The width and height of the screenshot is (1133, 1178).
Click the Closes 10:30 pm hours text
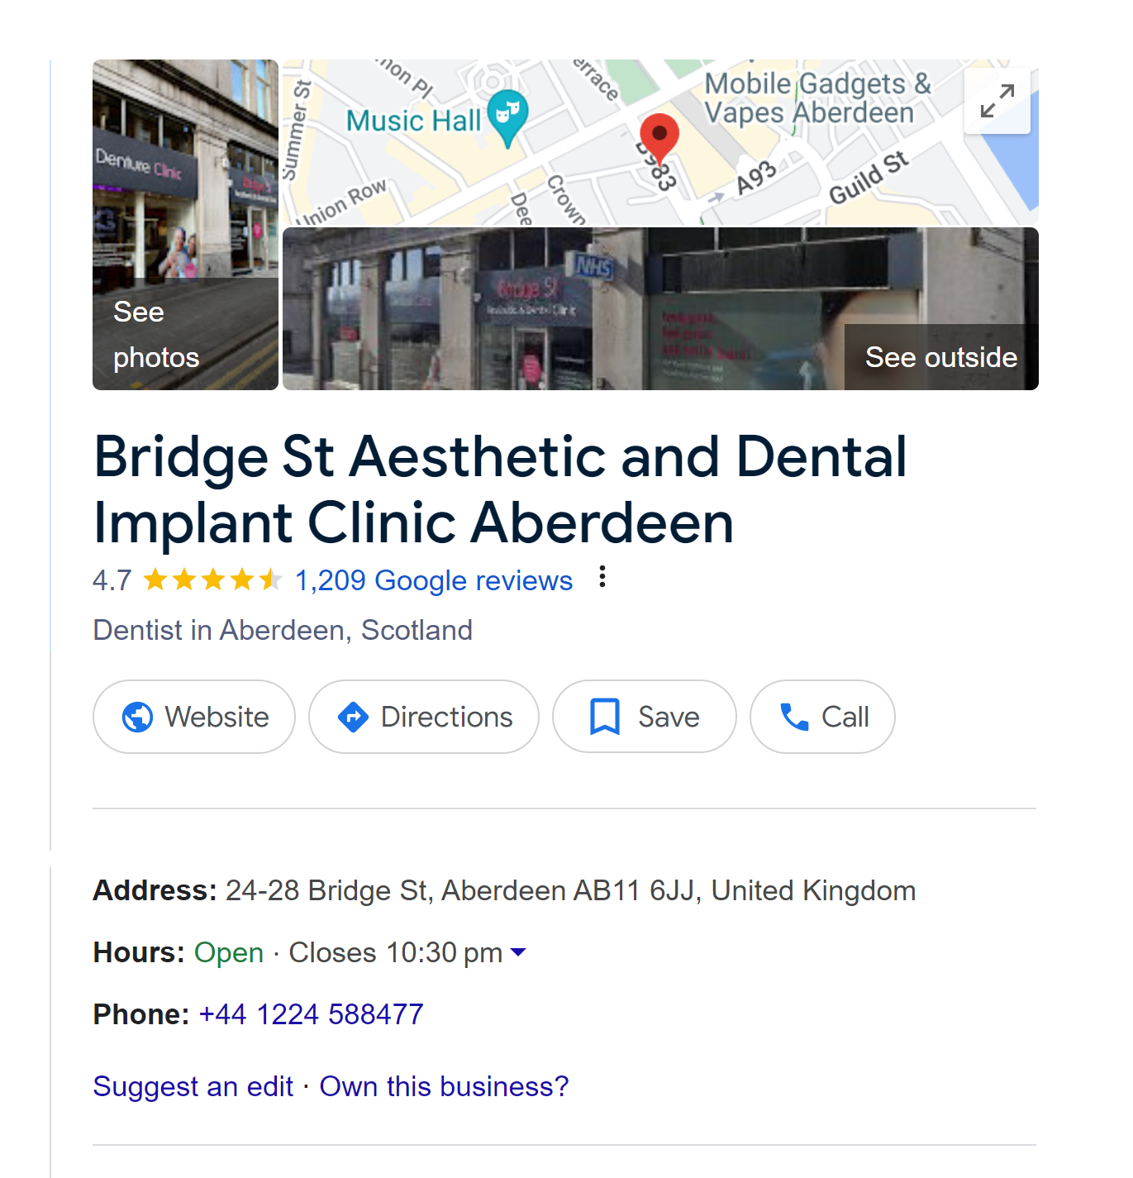[x=396, y=952]
